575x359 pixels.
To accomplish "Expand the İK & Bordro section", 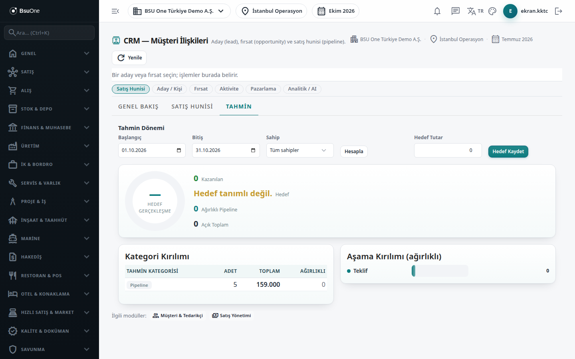I will coord(50,164).
